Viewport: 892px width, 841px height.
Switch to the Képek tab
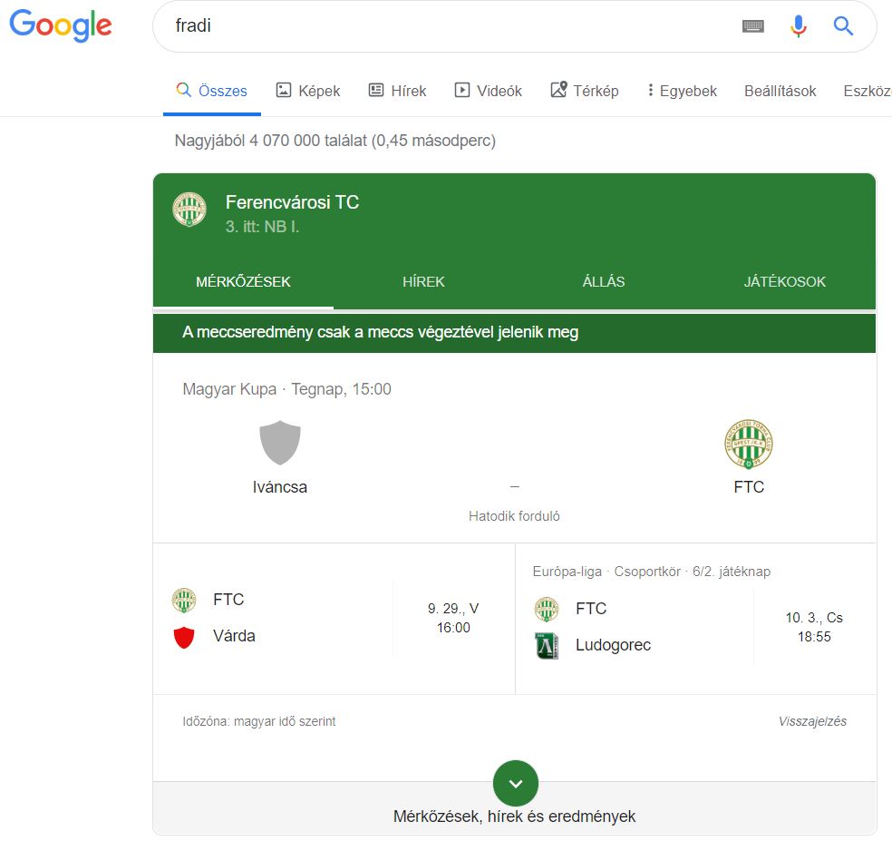[308, 91]
